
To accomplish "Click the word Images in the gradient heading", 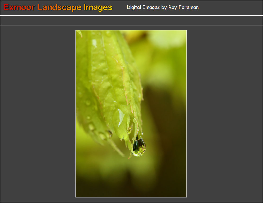I will point(98,7).
